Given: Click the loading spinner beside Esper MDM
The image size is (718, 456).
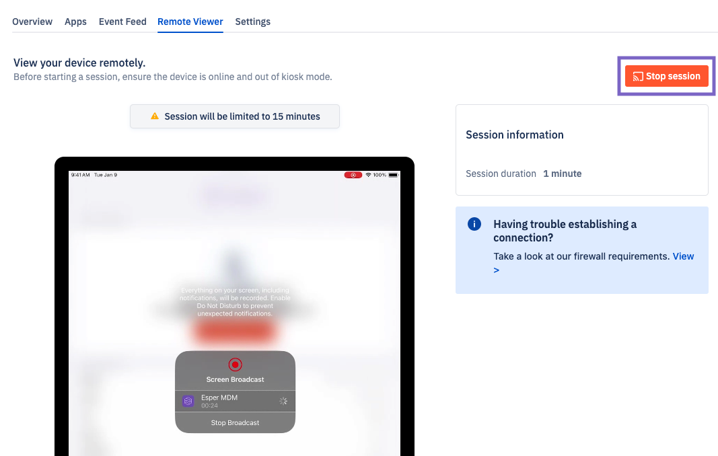Looking at the screenshot, I should coord(283,401).
